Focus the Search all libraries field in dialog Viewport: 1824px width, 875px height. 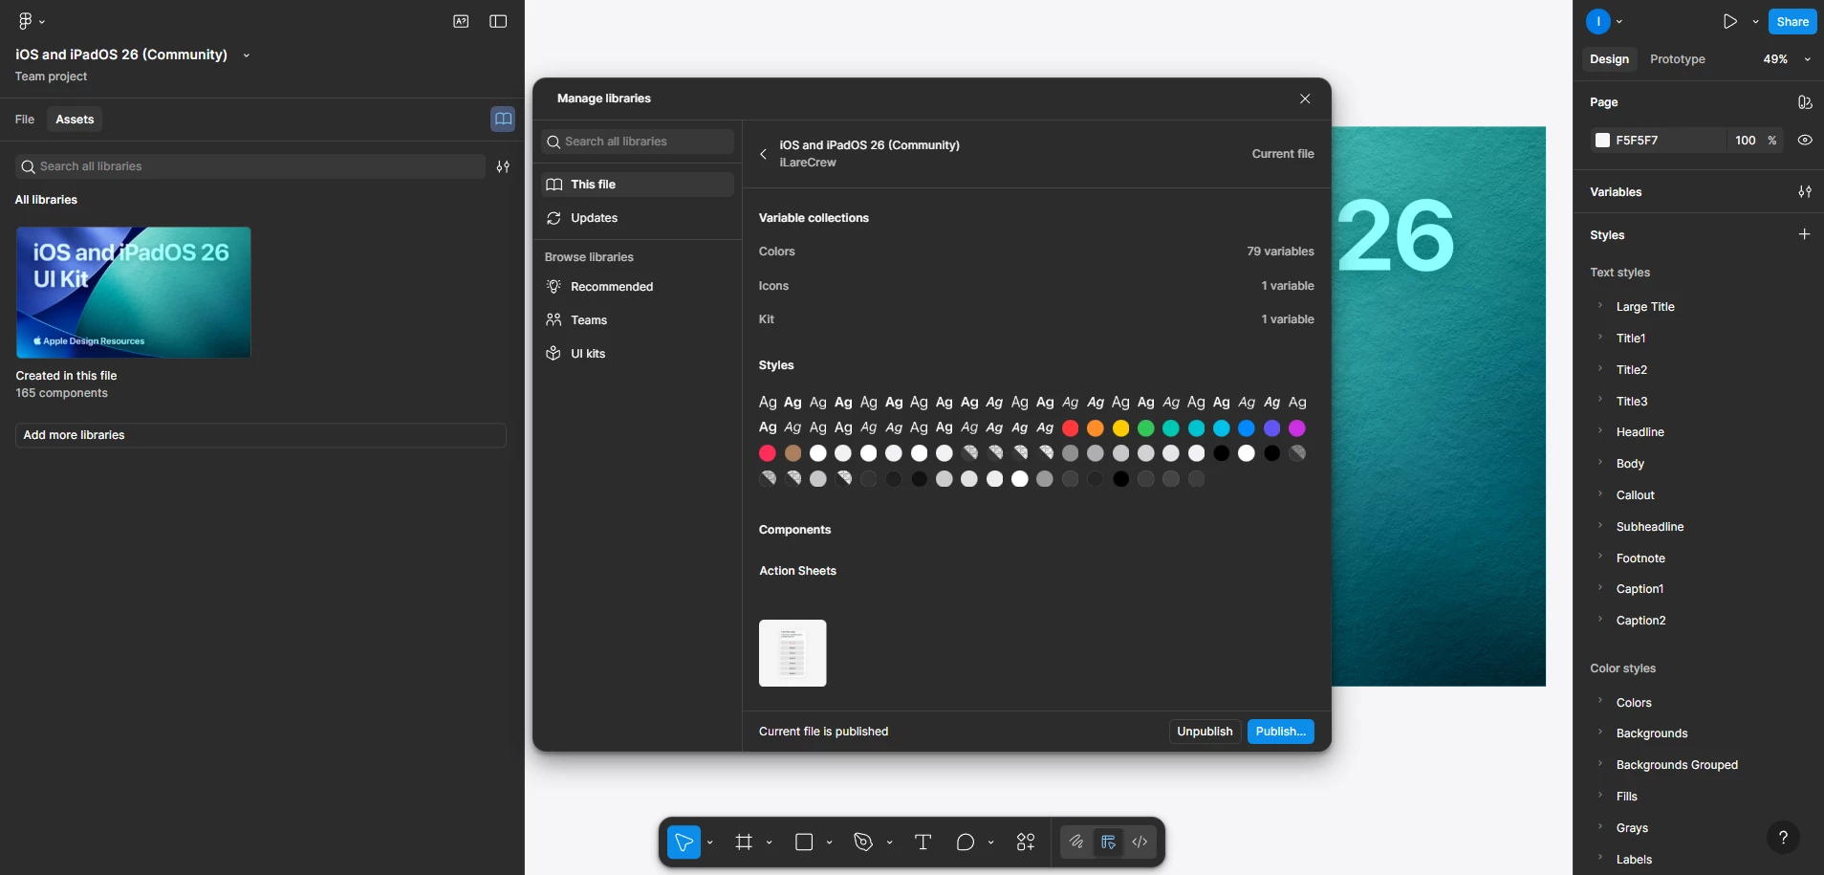tap(638, 142)
